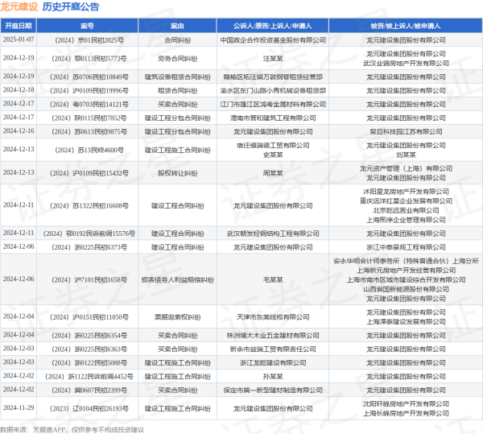Click defendant 复旦科技园江苏有限公司
The width and height of the screenshot is (483, 434).
[406, 132]
